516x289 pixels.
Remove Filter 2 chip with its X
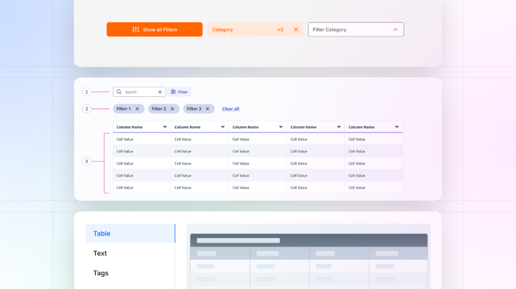click(172, 109)
